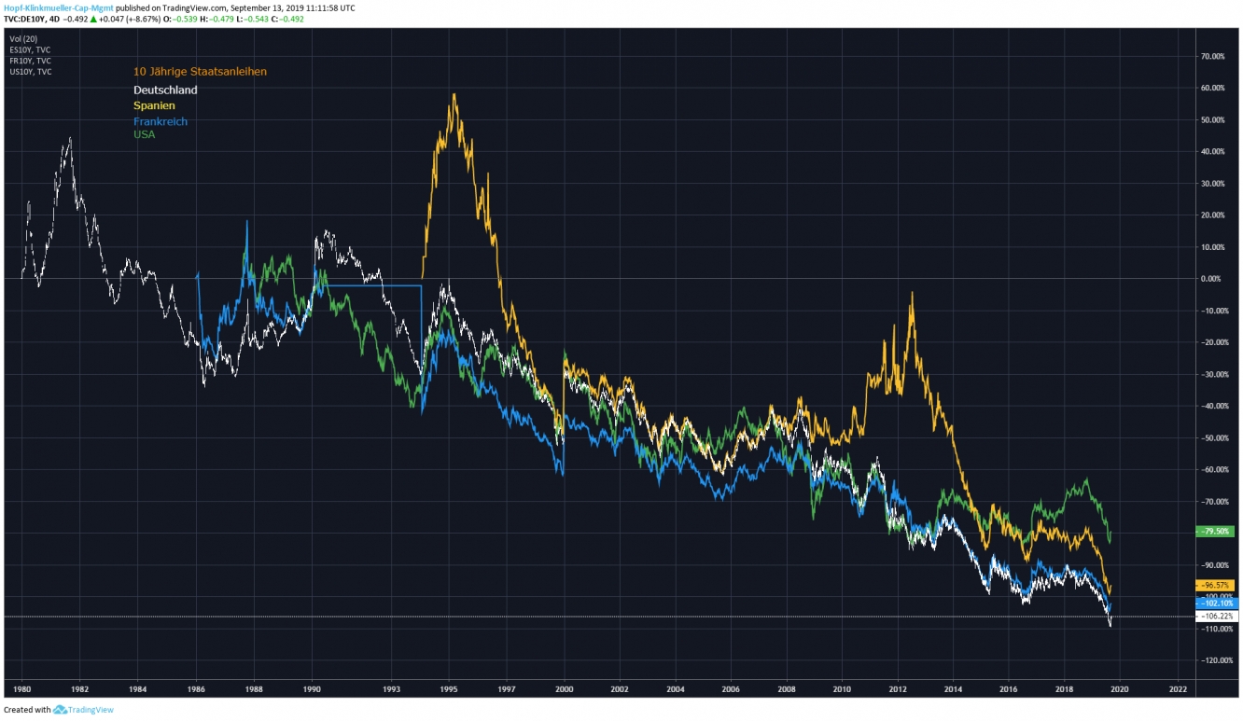Select the US10Y, TVC series label
The height and width of the screenshot is (721, 1243).
click(x=29, y=72)
